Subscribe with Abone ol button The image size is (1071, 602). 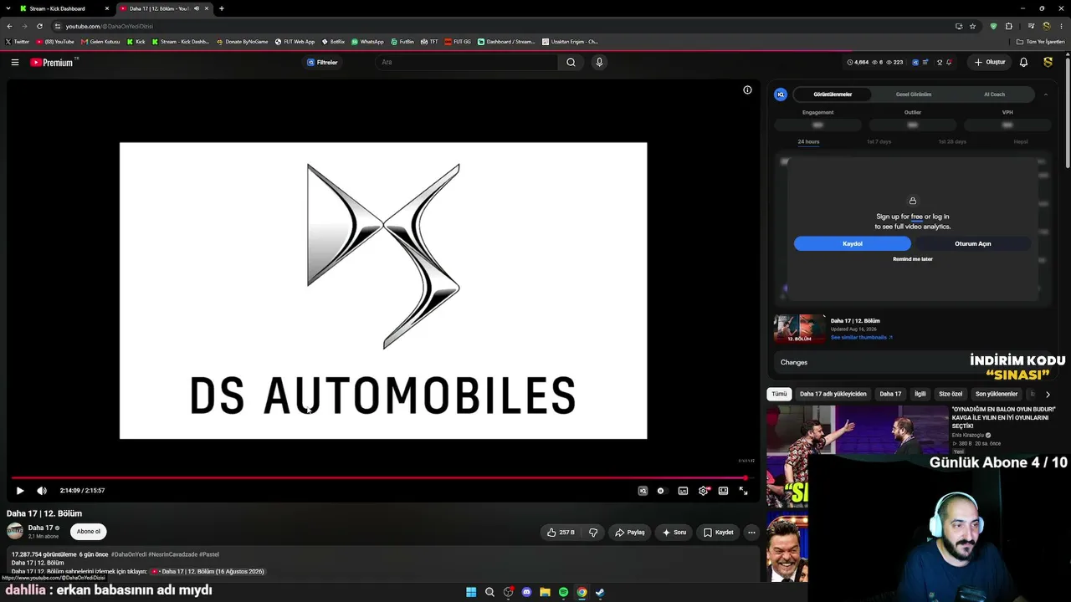coord(88,532)
